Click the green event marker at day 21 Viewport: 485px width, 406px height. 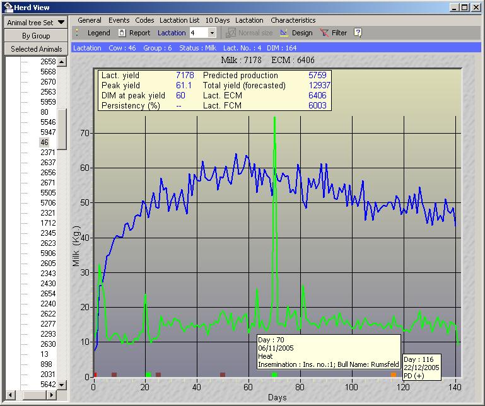[x=148, y=374]
